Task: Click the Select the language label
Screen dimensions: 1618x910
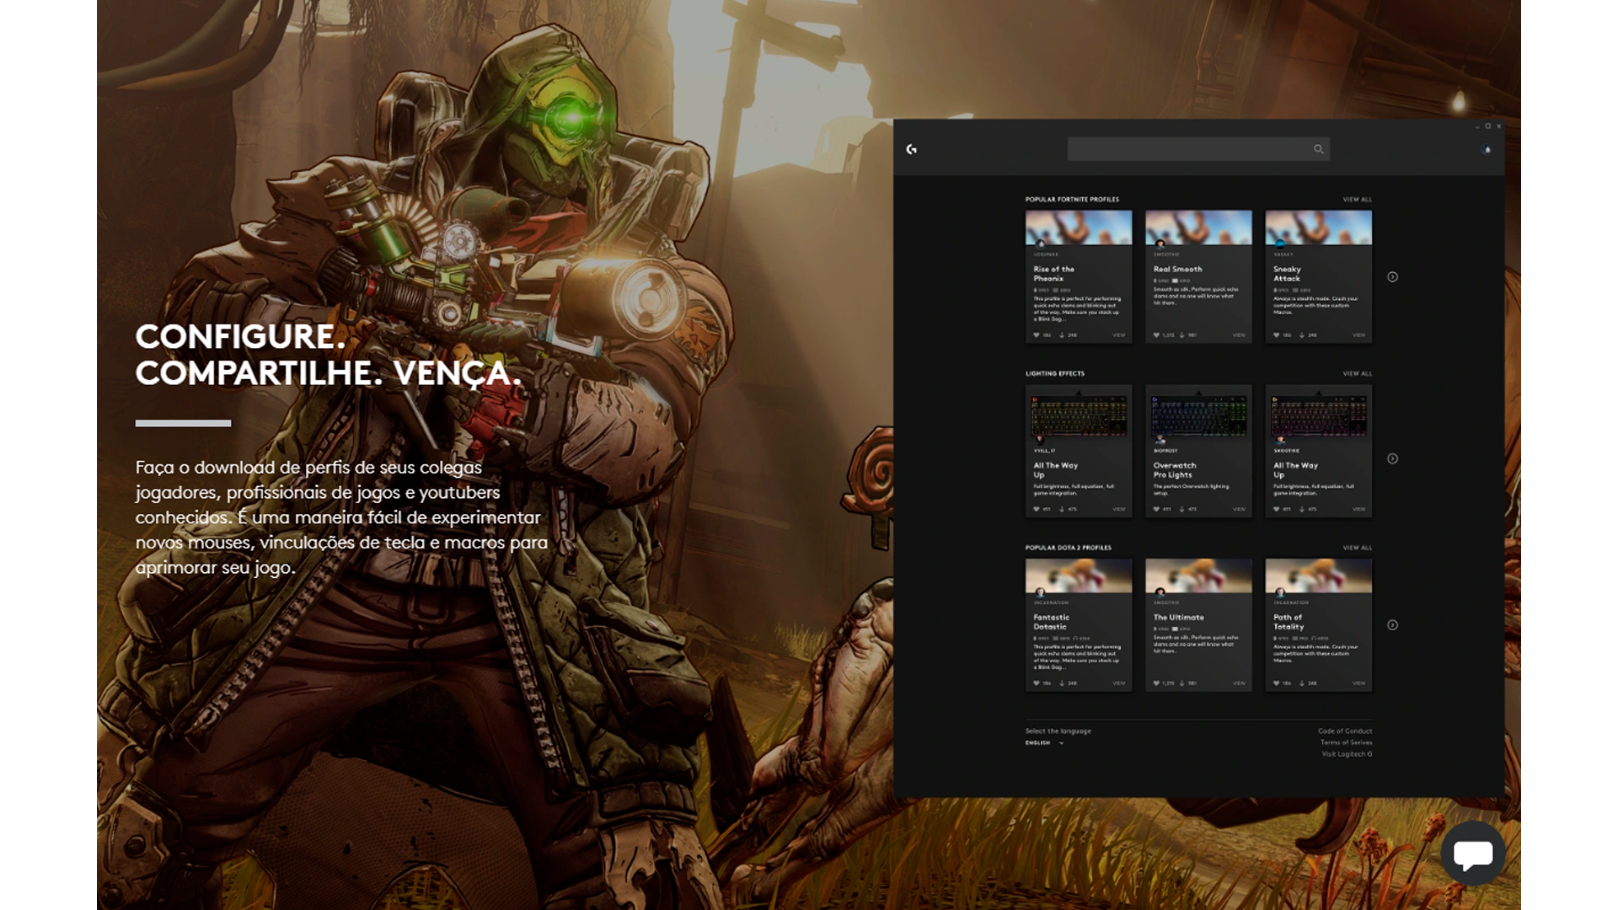Action: pos(1058,731)
